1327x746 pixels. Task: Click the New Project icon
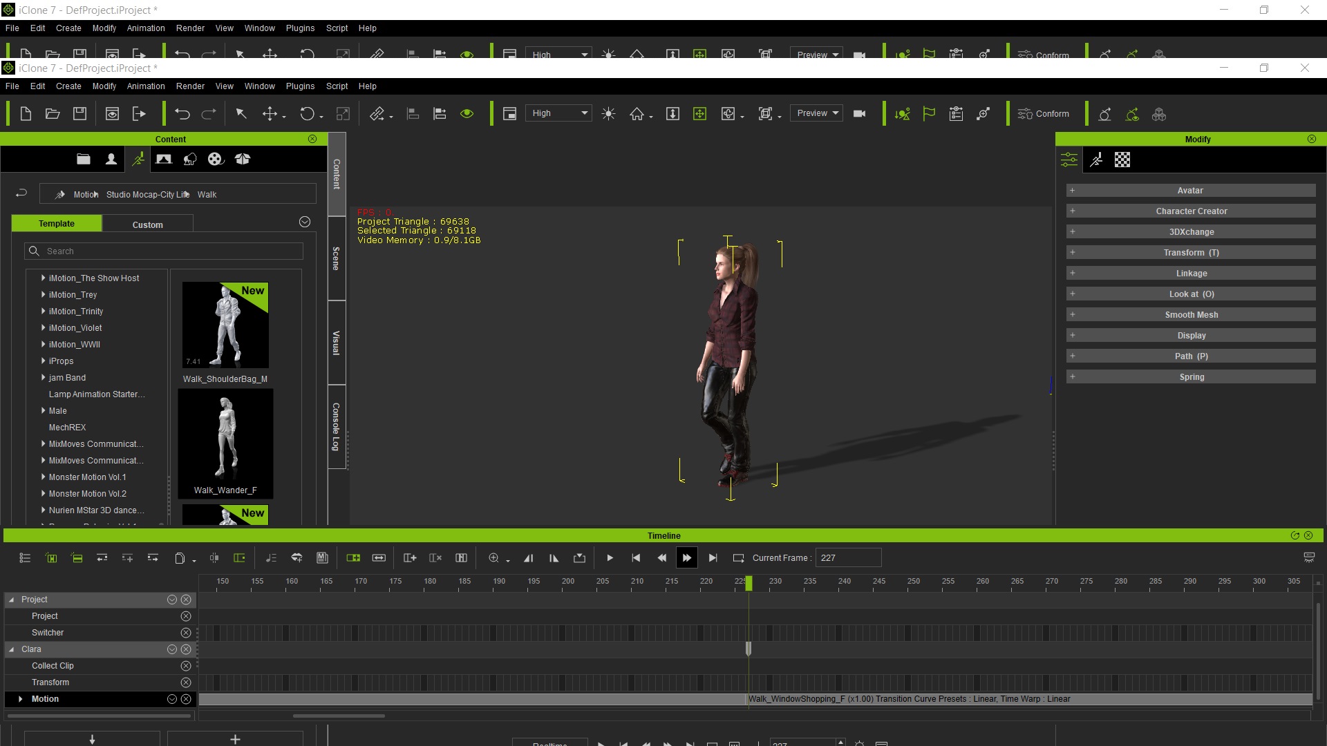click(x=26, y=114)
